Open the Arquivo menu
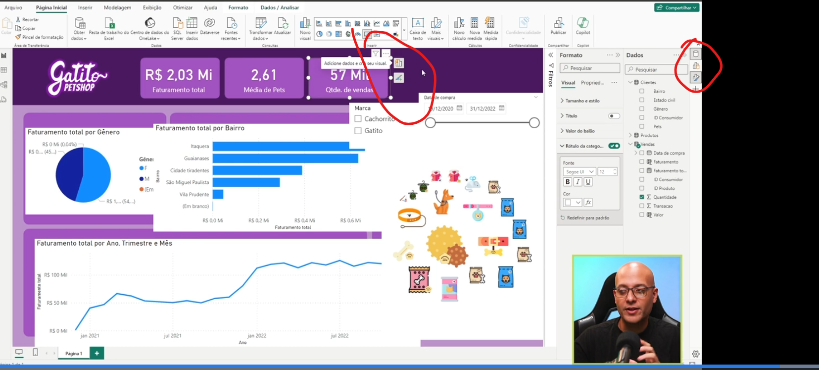819x370 pixels. 13,7
